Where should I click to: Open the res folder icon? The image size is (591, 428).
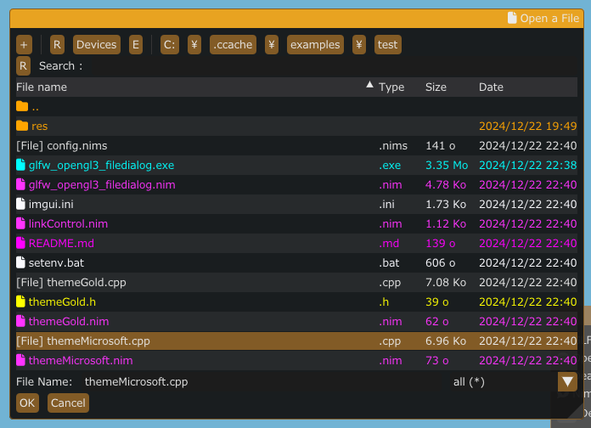tap(22, 126)
